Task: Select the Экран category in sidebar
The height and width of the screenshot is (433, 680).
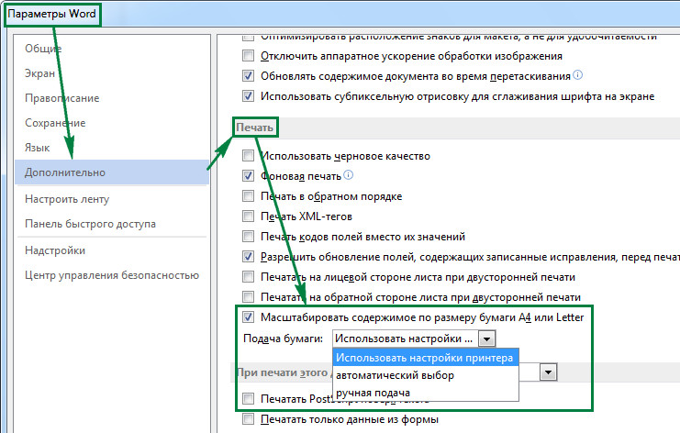Action: coord(39,73)
